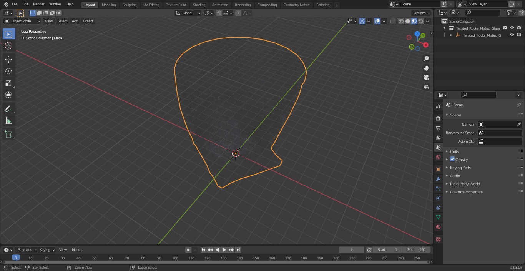
Task: Click the End frame 250 field
Action: click(417, 250)
